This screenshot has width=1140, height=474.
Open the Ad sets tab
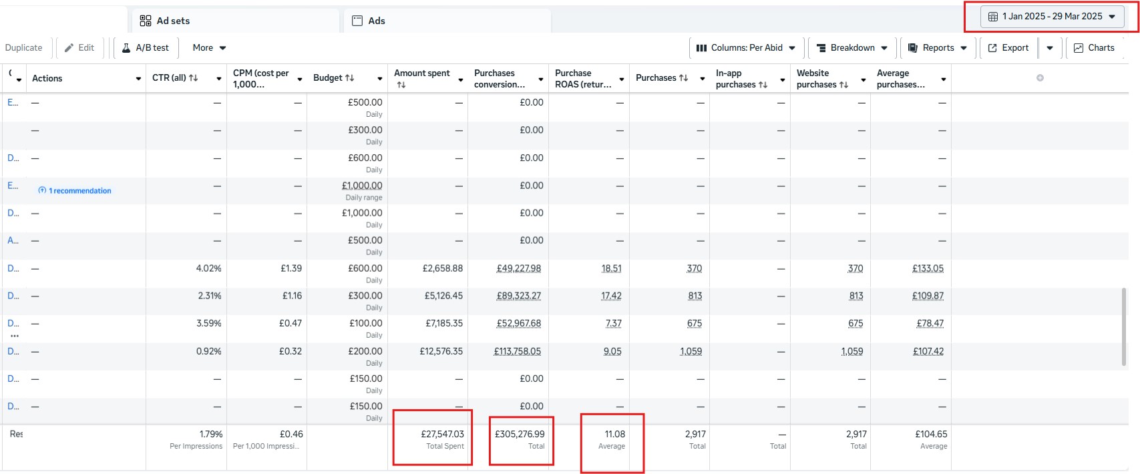[235, 21]
